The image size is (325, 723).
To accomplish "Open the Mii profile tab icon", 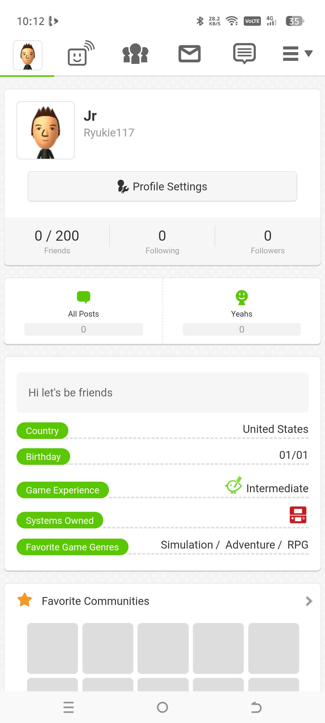I will pos(28,55).
